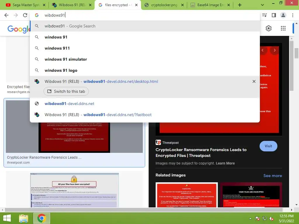Click the threatpost.com source text
The height and width of the screenshot is (224, 299).
pos(18,162)
